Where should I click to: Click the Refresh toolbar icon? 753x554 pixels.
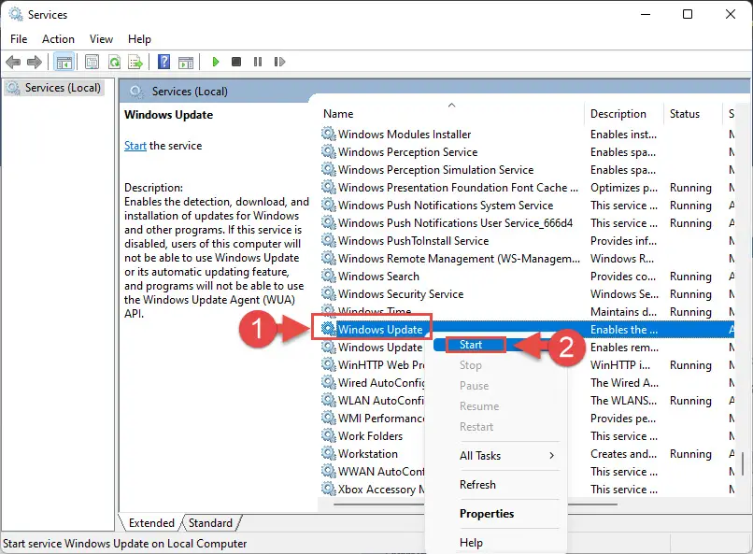114,62
